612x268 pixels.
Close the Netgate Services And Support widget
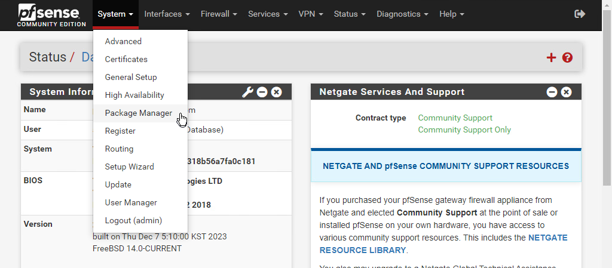566,93
